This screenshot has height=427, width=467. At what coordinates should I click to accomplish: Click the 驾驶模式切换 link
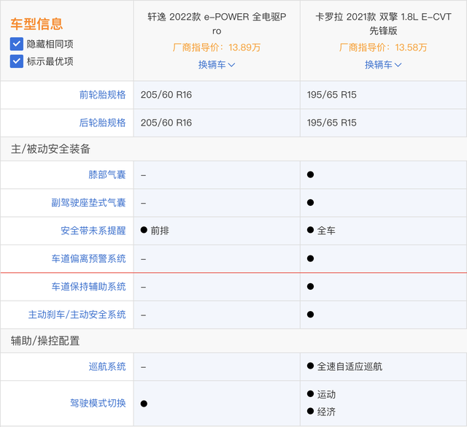(x=98, y=403)
